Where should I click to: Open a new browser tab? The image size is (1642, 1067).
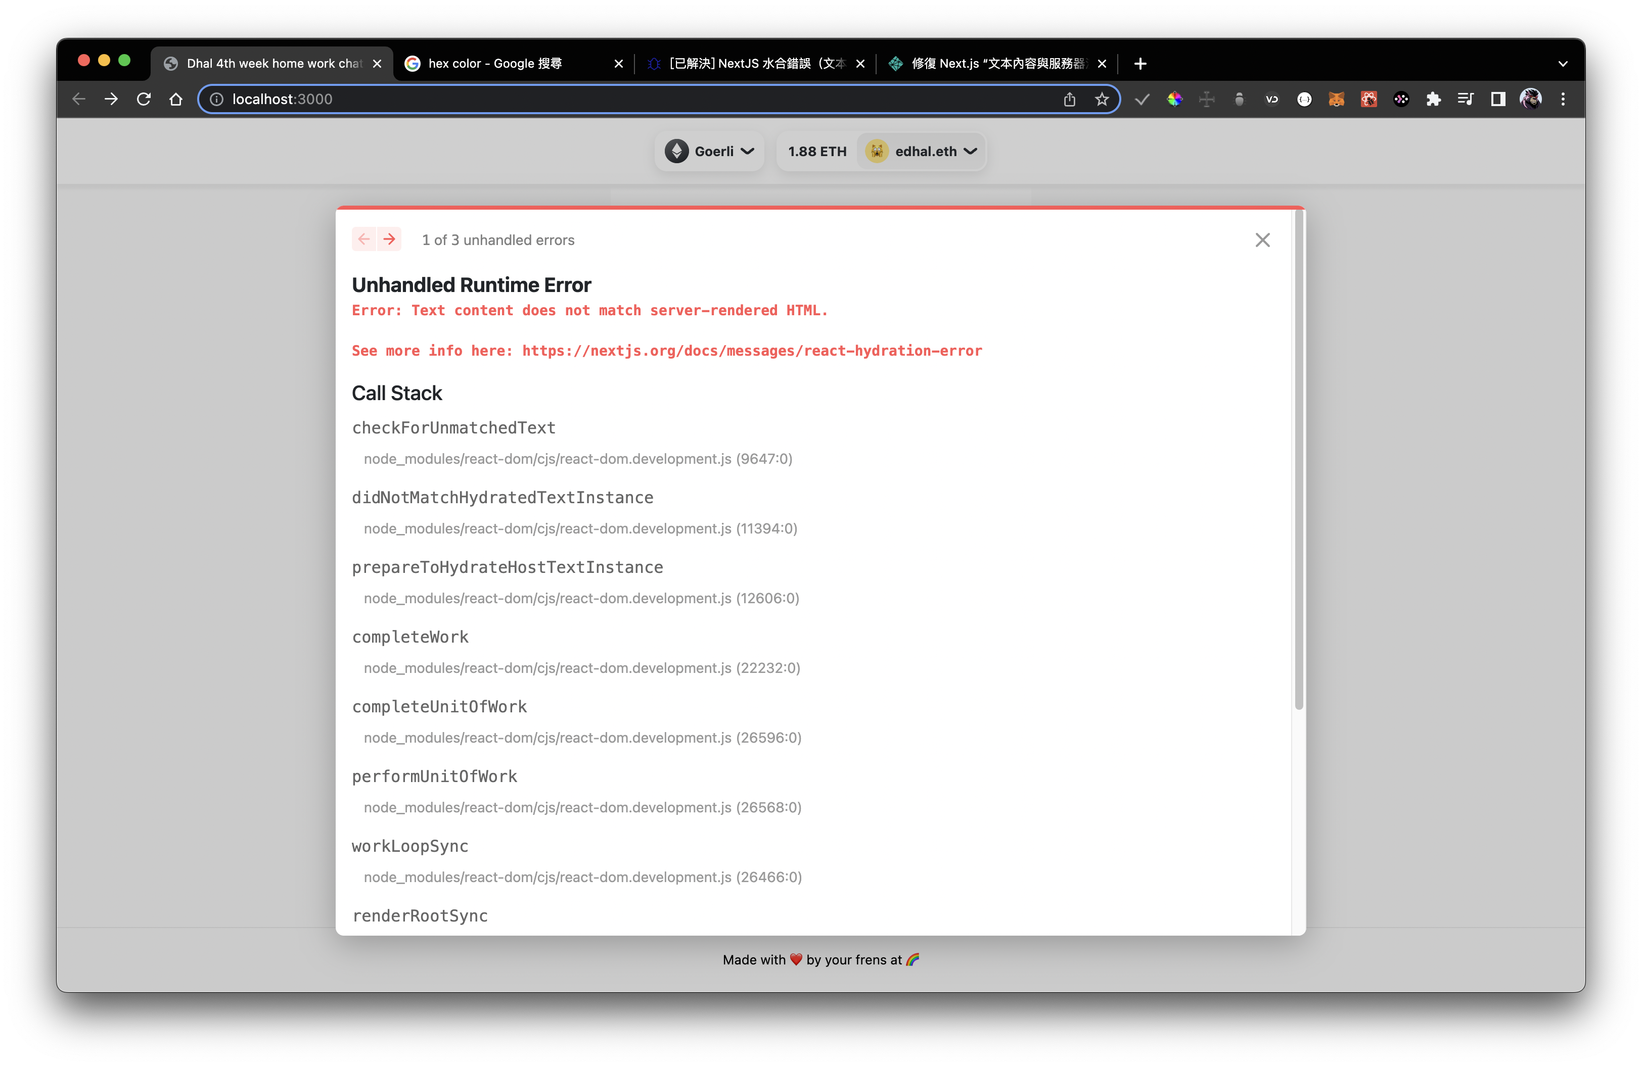tap(1141, 64)
